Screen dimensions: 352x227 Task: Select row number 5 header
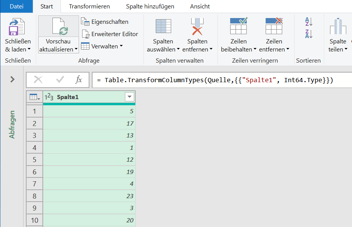pos(35,160)
